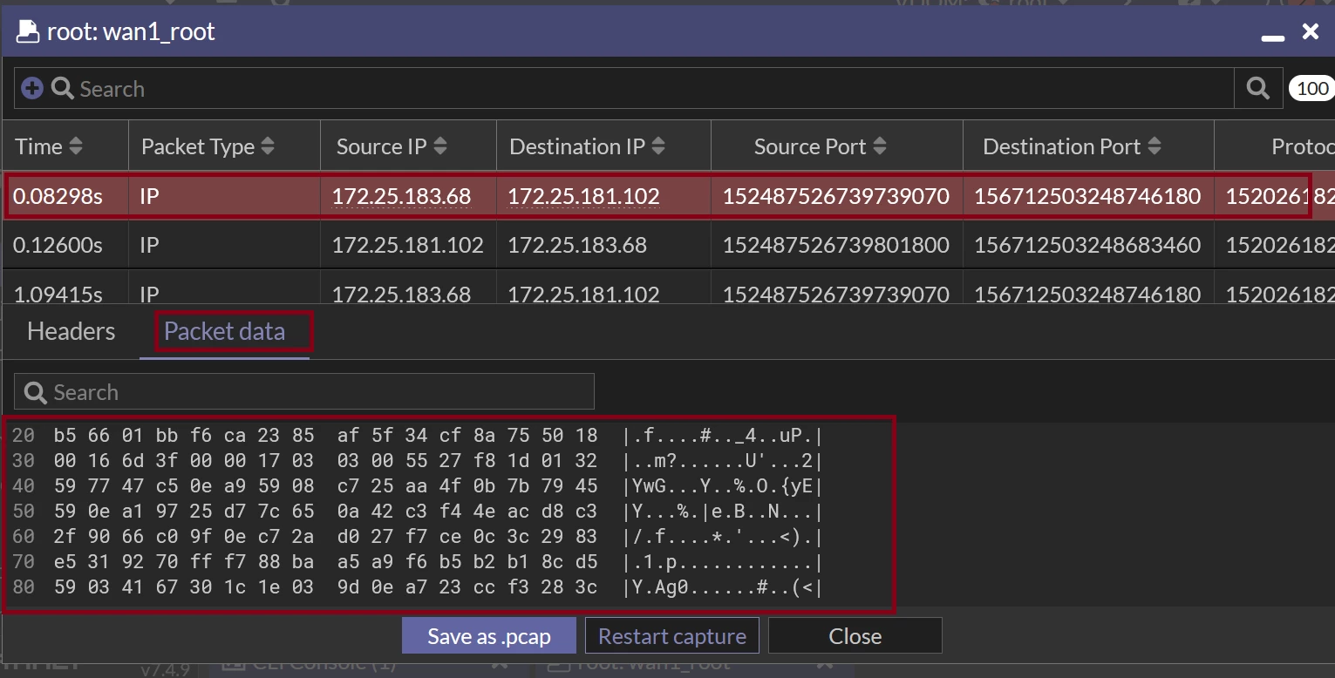Screen dimensions: 1335x678
Task: Sort by Destination Port column arrows
Action: (1155, 146)
